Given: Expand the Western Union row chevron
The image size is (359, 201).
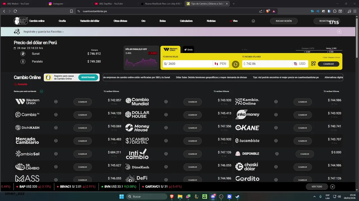Looking at the screenshot, I should click(56, 102).
